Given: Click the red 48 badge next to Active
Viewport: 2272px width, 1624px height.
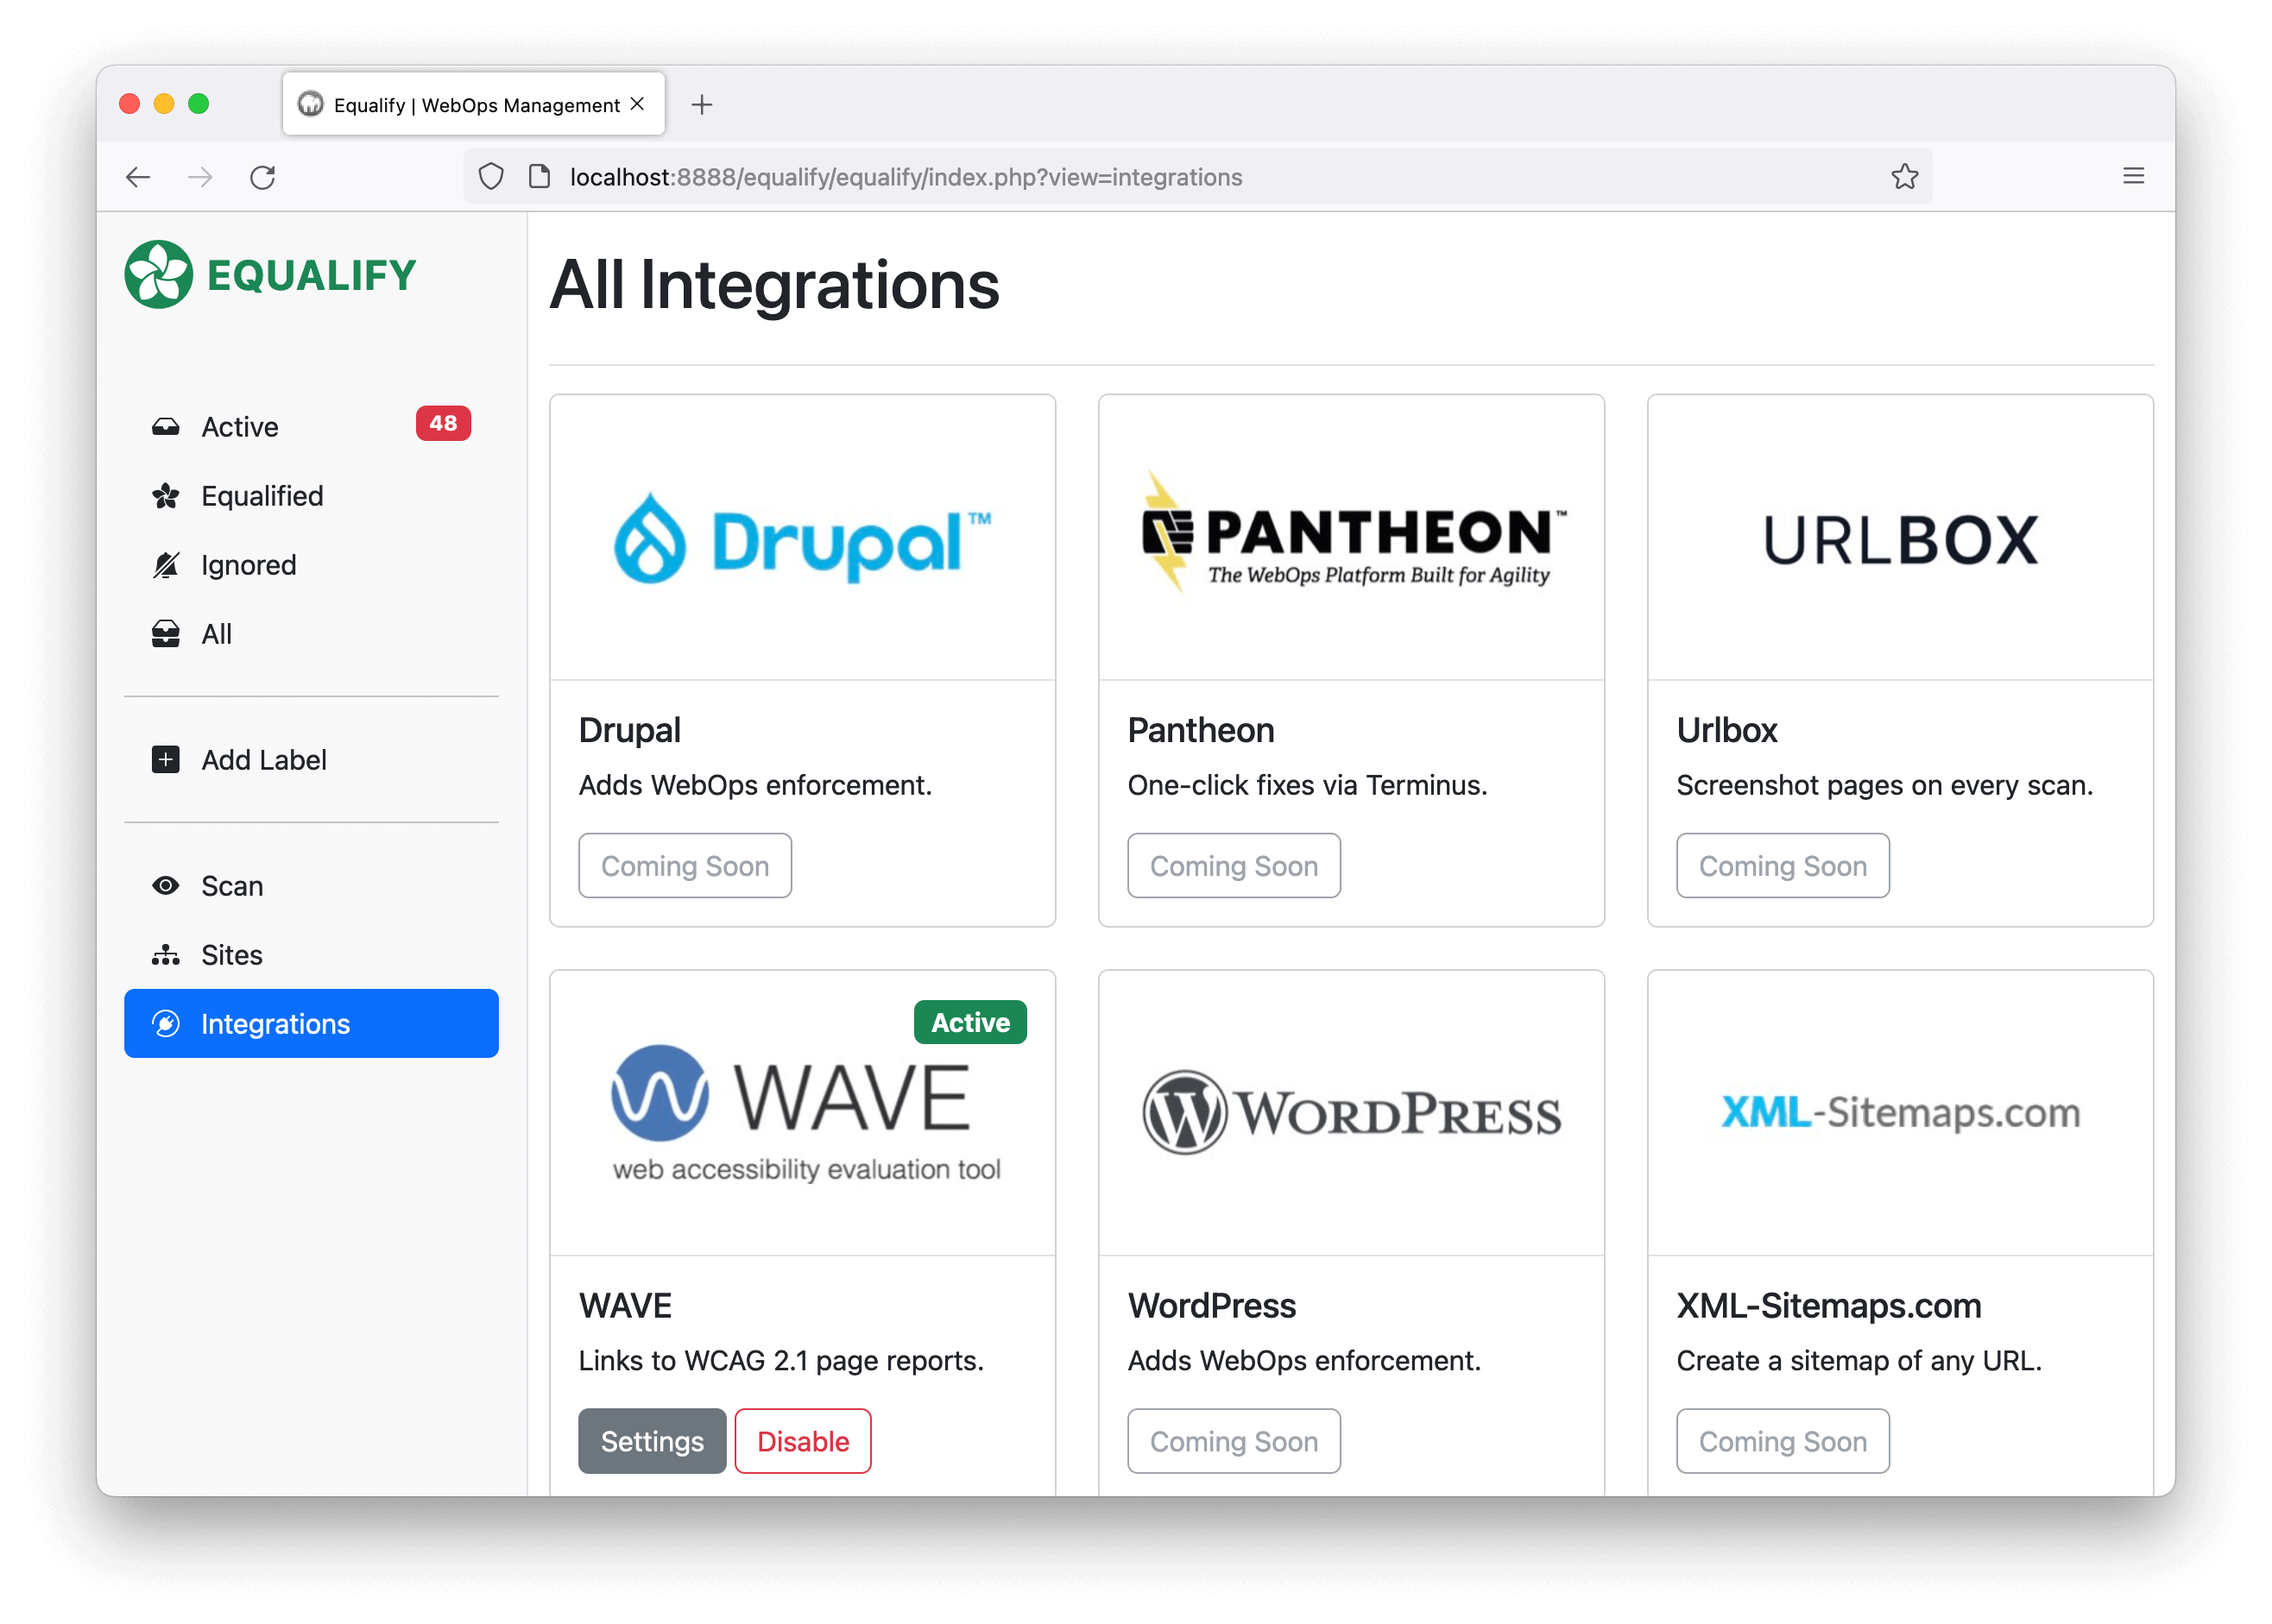Looking at the screenshot, I should (443, 424).
